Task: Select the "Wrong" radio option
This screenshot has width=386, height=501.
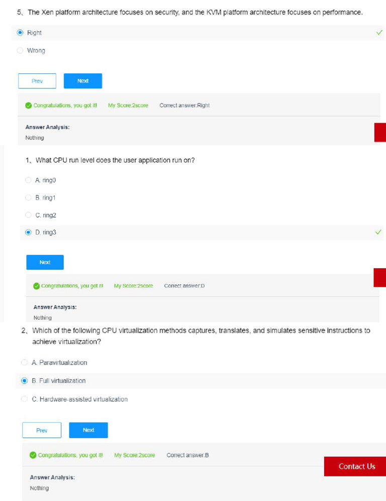Action: (x=20, y=50)
